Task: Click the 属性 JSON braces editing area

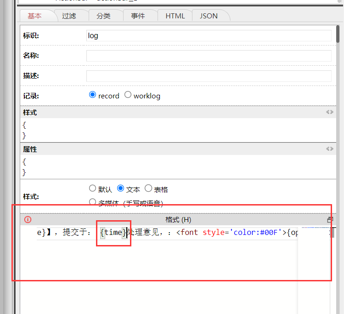Action: point(178,167)
